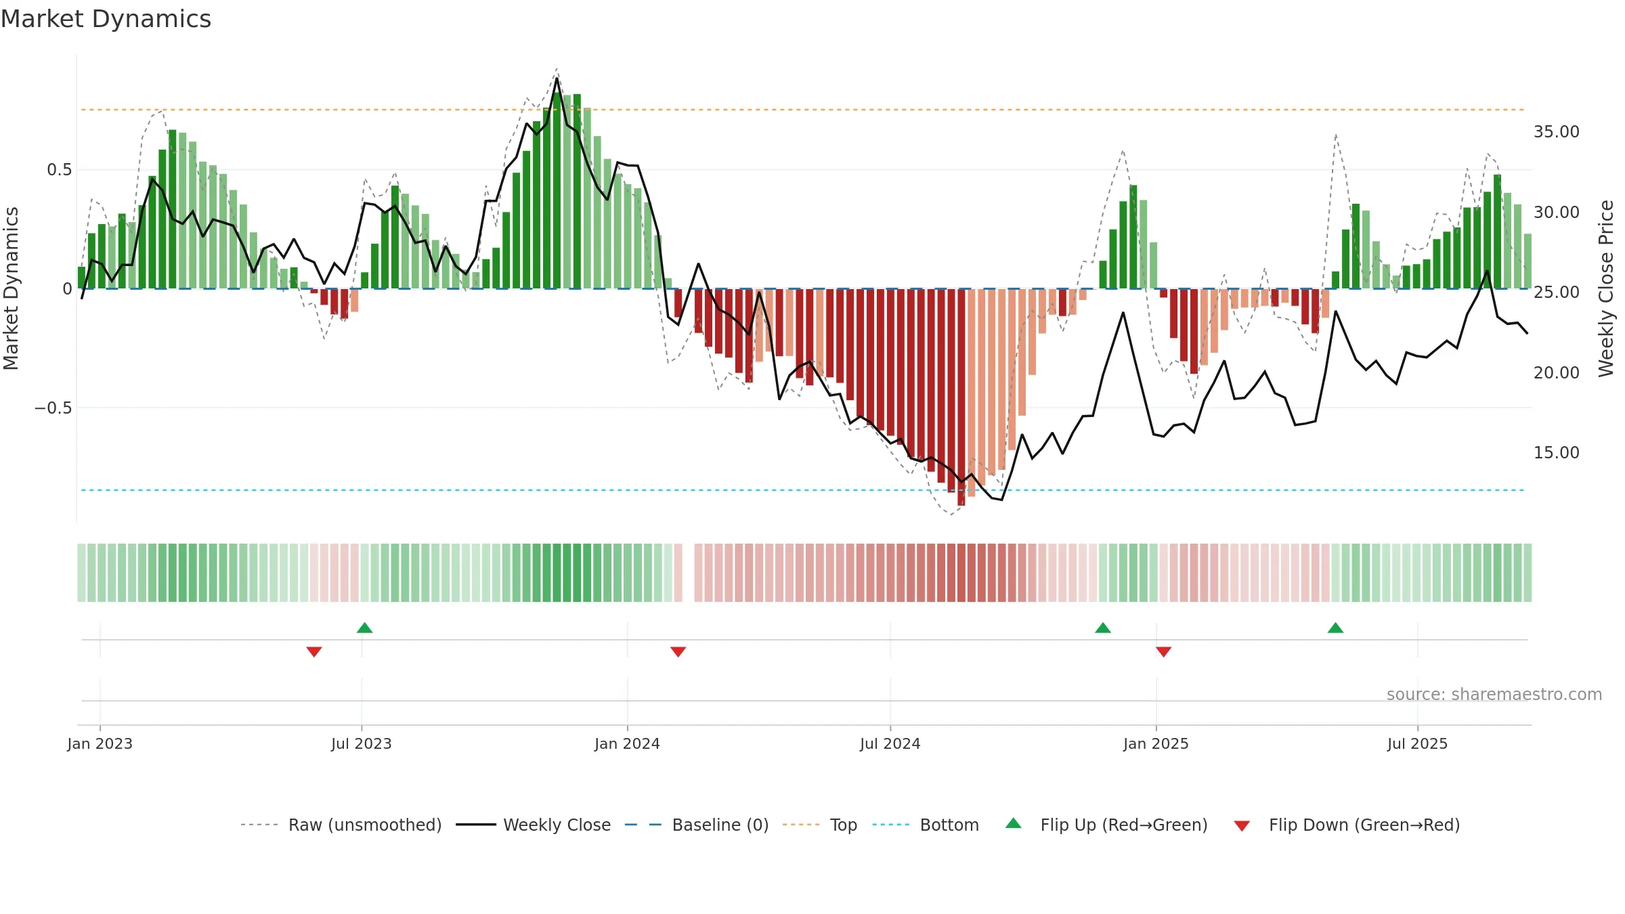The width and height of the screenshot is (1625, 914).
Task: Click the −0.5 left-axis tick label
Action: click(x=53, y=408)
